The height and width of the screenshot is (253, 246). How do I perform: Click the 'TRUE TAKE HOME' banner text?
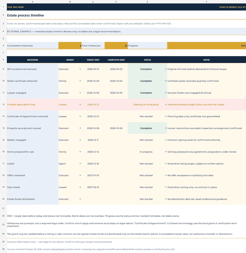tap(16, 7)
